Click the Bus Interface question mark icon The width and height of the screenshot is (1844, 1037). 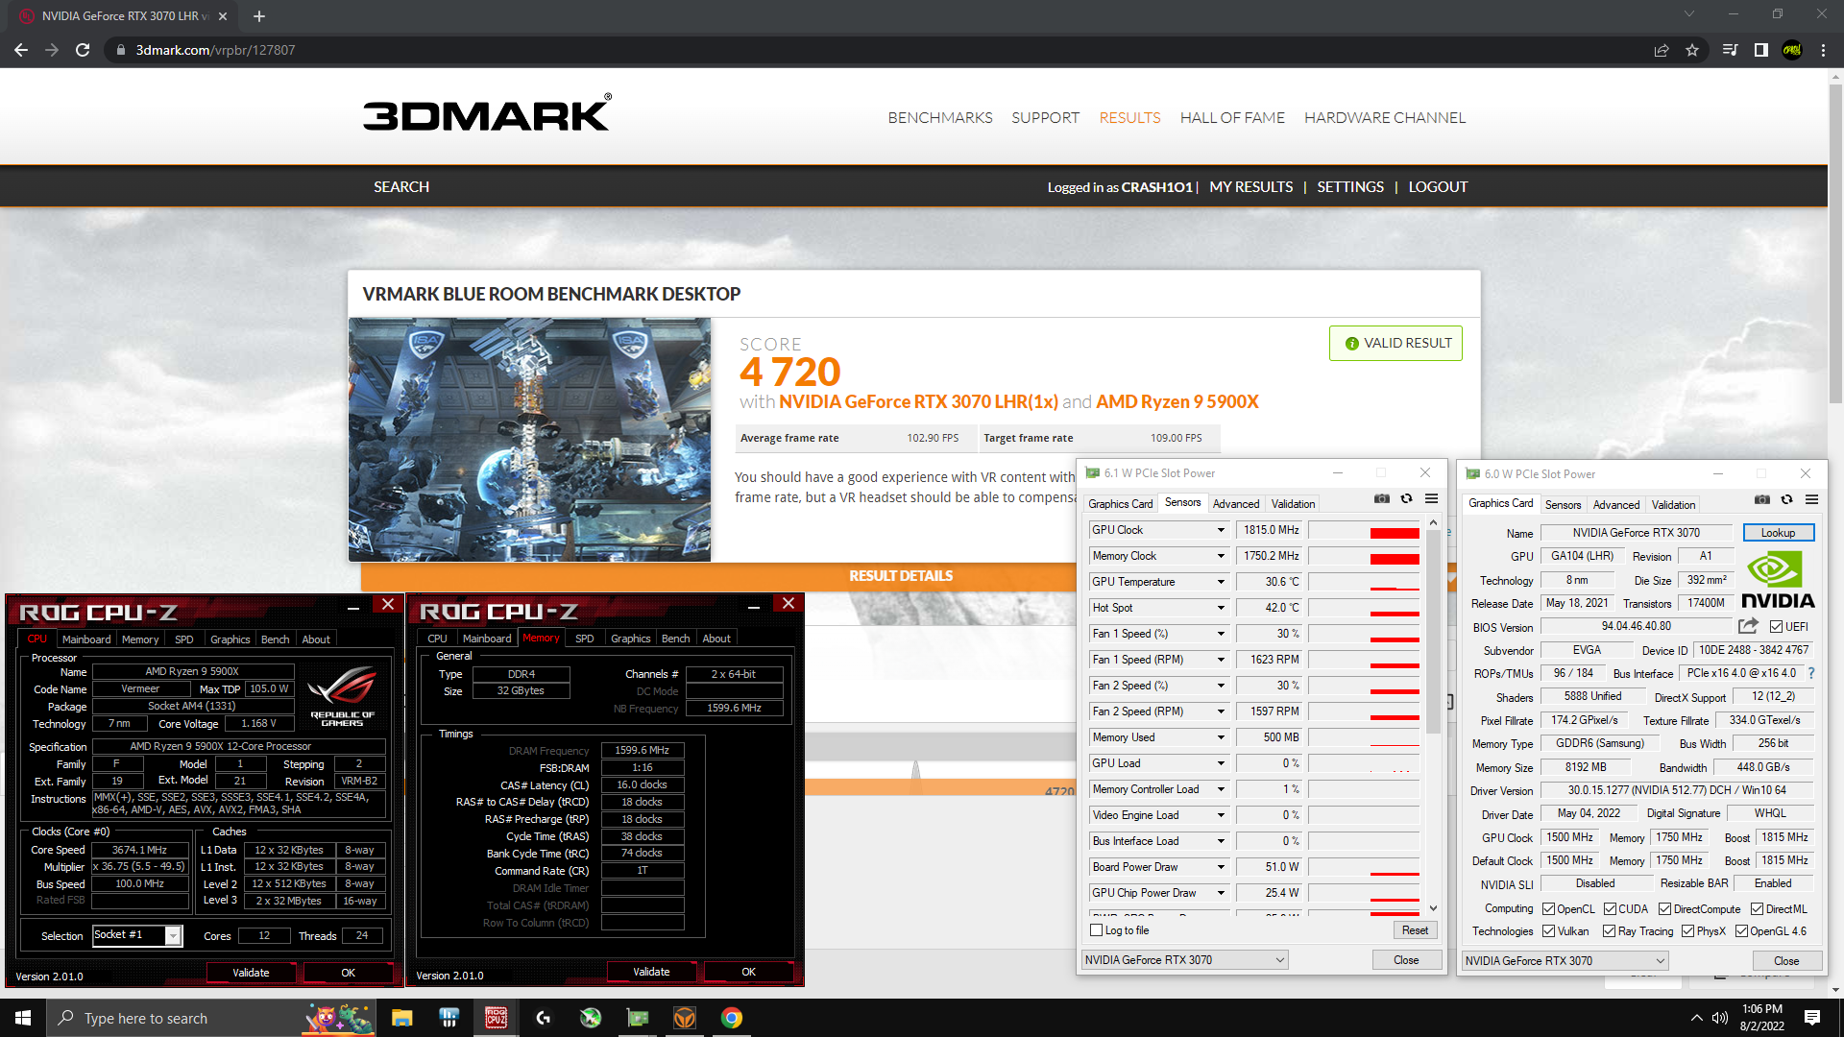click(x=1811, y=673)
